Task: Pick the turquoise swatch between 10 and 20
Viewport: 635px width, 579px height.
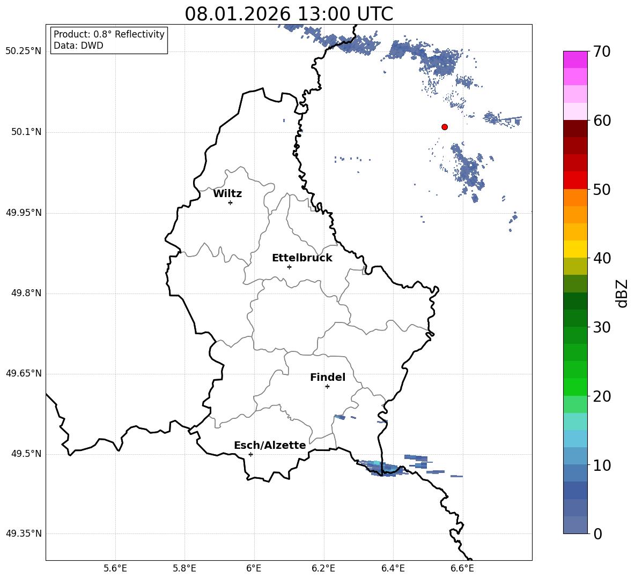Action: pos(575,422)
